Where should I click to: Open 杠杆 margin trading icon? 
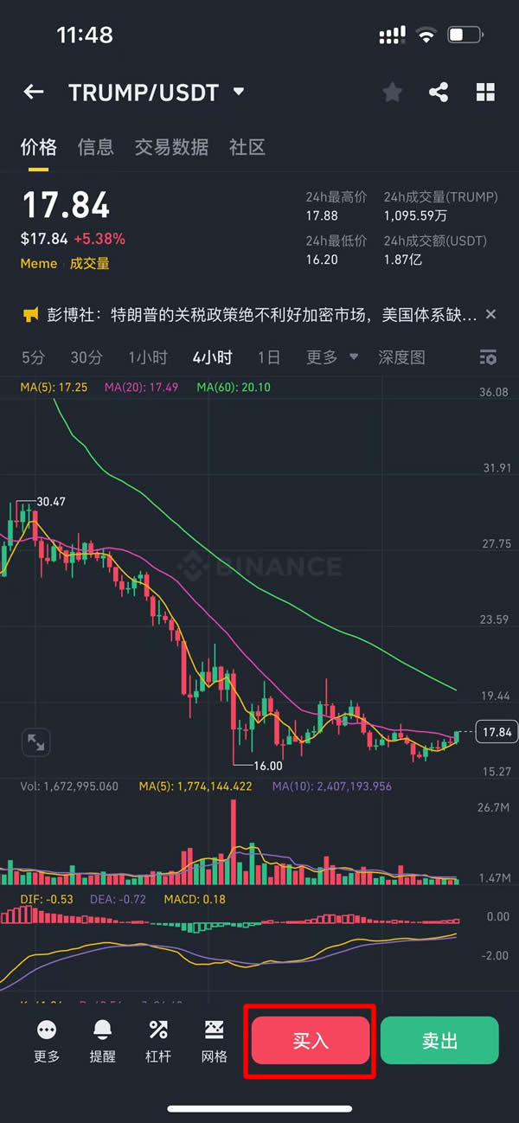[x=158, y=1040]
